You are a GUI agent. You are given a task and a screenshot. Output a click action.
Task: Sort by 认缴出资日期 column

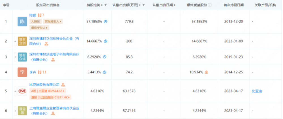click(x=174, y=5)
